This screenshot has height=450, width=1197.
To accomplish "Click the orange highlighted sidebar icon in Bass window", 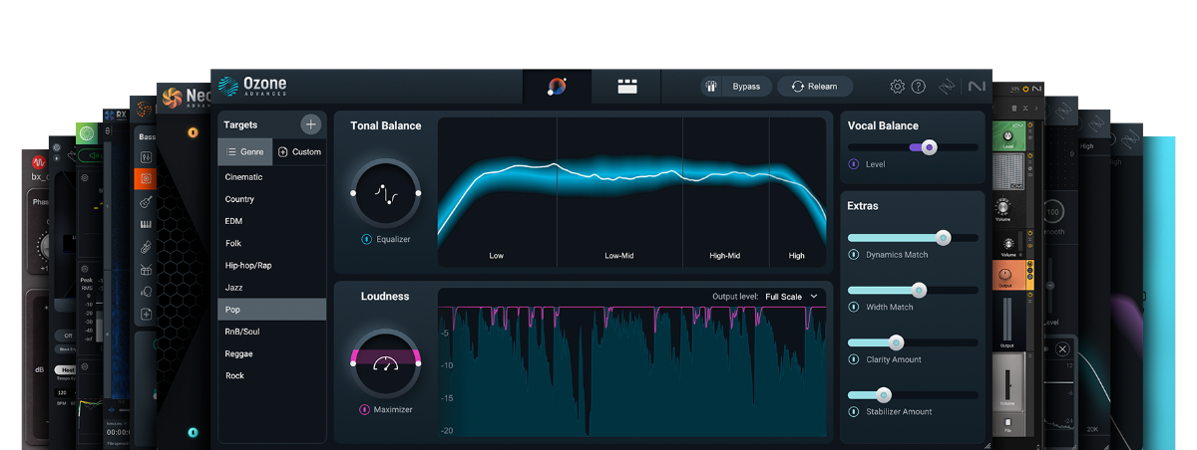I will (146, 179).
